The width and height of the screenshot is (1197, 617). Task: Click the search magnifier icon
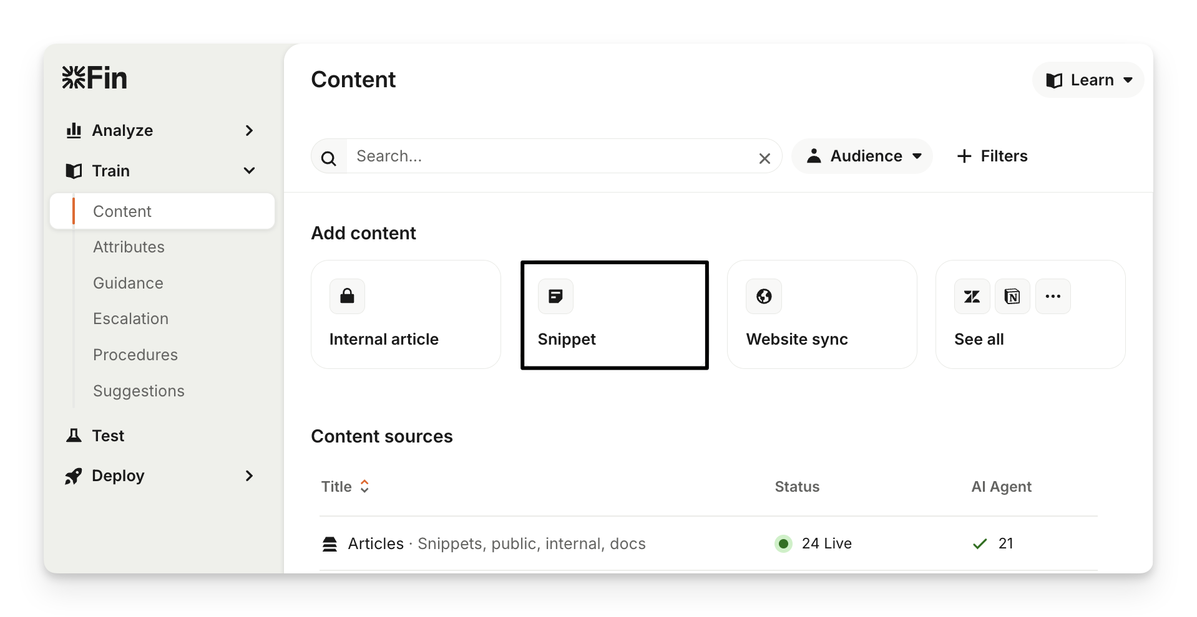pyautogui.click(x=329, y=159)
